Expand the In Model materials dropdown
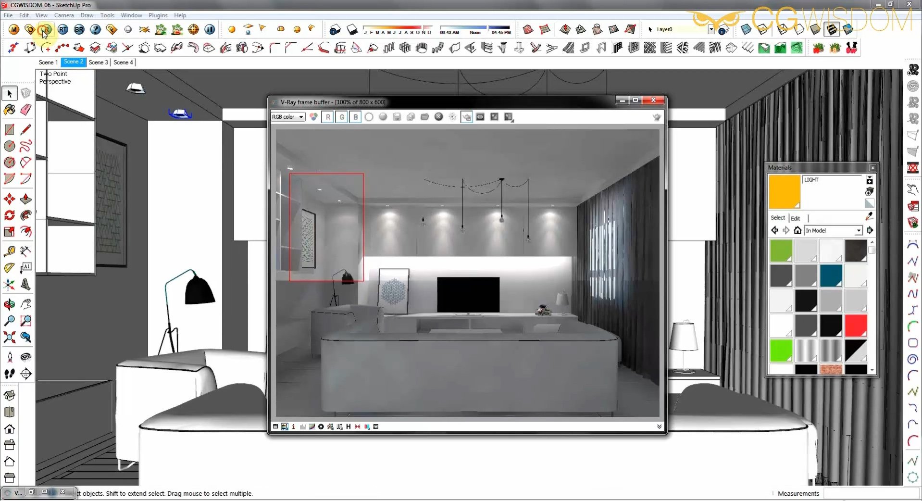 coord(858,231)
